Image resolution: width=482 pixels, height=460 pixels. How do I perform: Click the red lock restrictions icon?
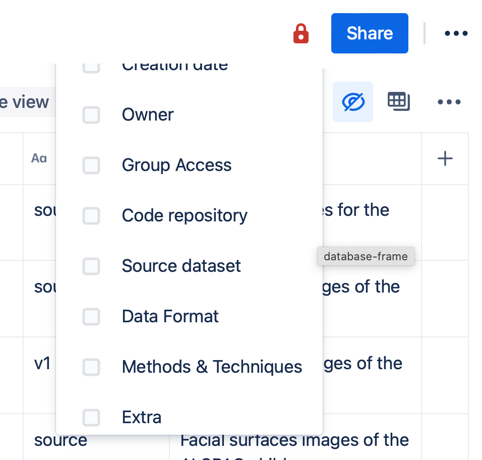click(300, 33)
